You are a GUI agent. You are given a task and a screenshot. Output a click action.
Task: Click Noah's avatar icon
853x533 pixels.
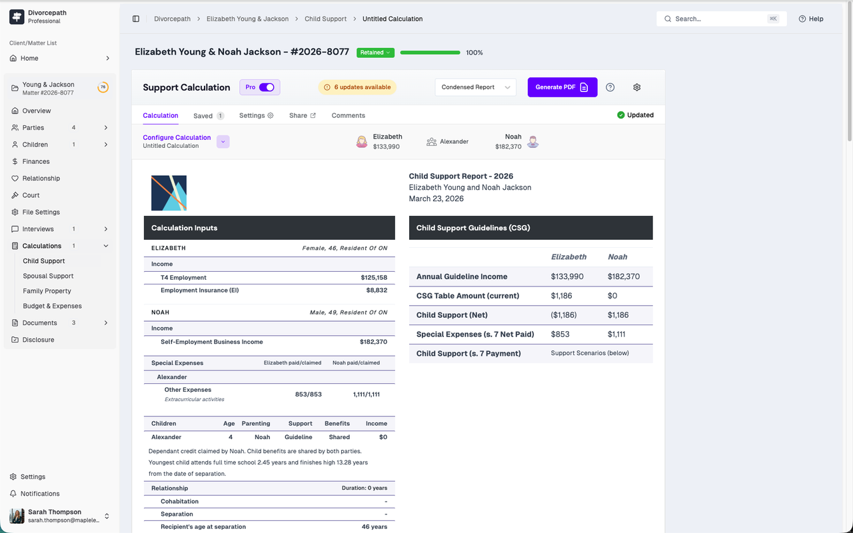[532, 141]
